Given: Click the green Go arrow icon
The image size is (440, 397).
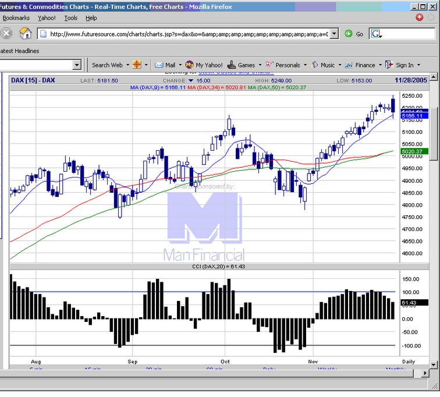Looking at the screenshot, I should 349,34.
